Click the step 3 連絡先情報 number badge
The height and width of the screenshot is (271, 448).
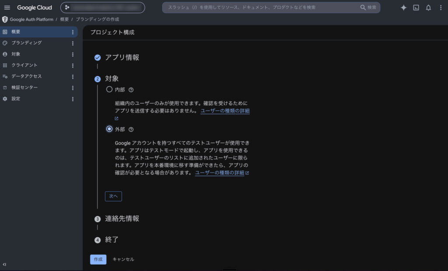pos(98,219)
